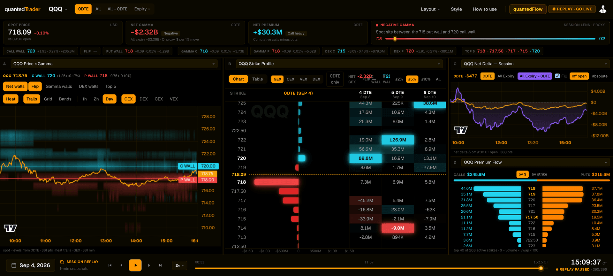The width and height of the screenshot is (613, 276).
Task: Set strike range to ±2%
Action: [399, 79]
